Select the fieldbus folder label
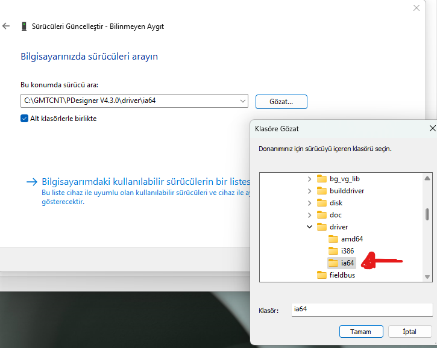This screenshot has width=437, height=348. click(x=342, y=275)
